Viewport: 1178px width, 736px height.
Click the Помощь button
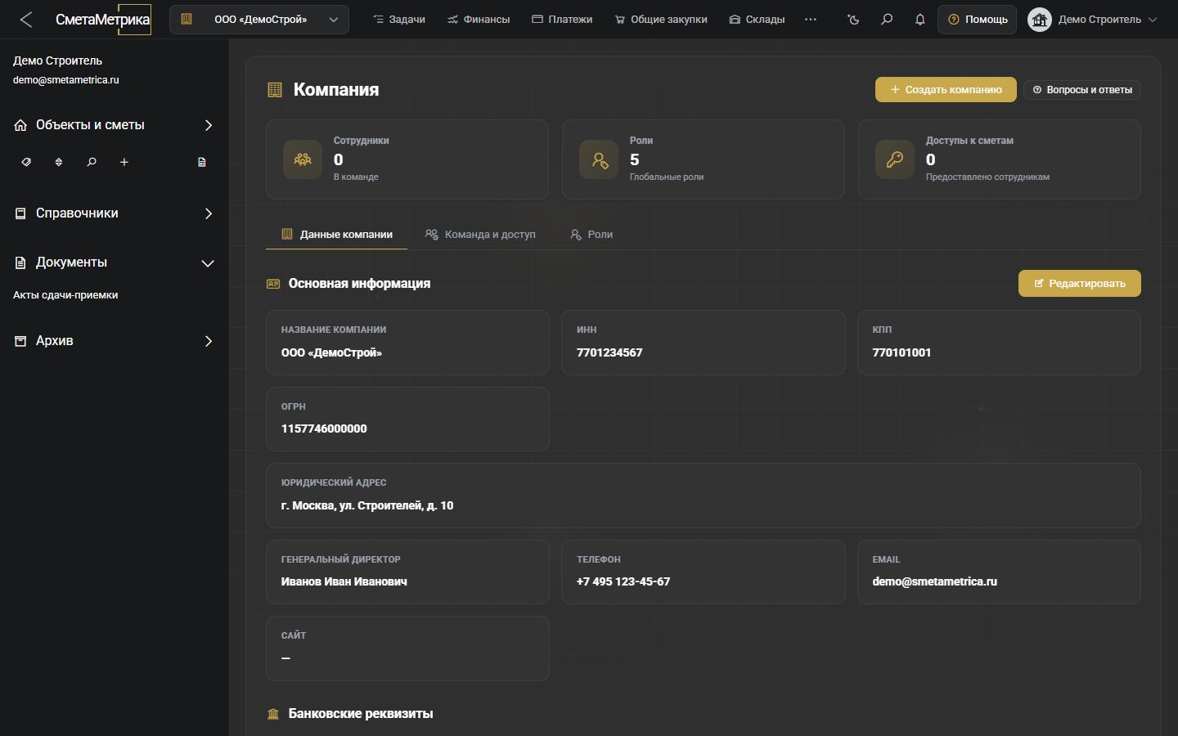point(978,20)
